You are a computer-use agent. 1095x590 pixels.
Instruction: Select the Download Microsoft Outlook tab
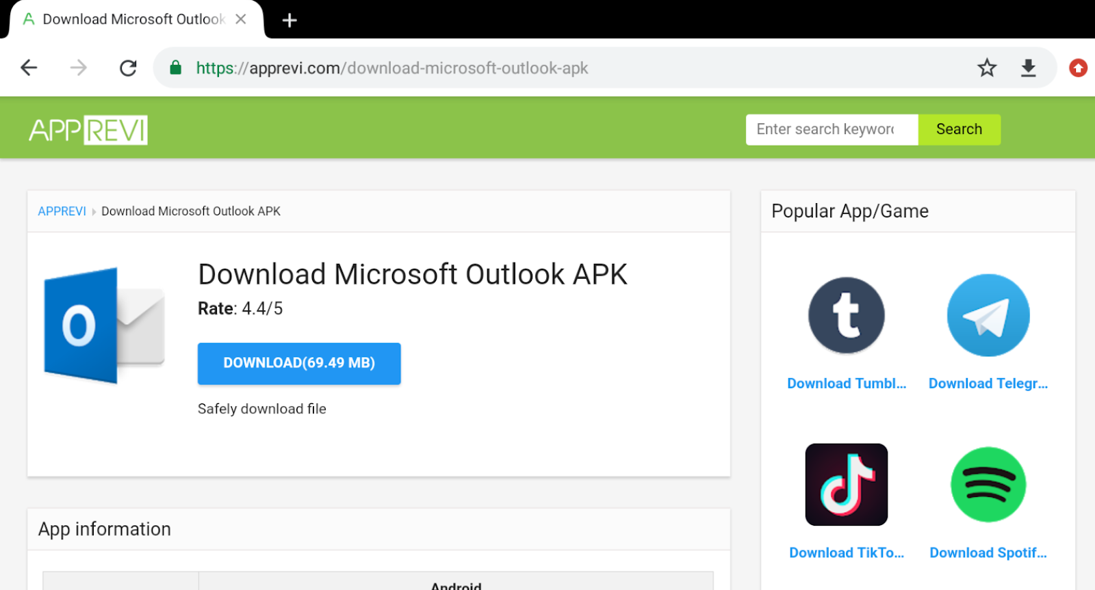(x=136, y=19)
